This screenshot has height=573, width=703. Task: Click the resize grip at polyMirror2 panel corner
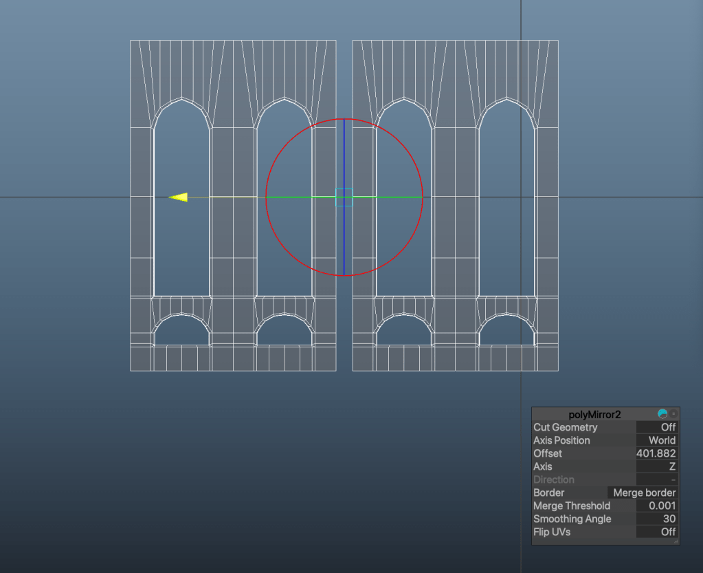pyautogui.click(x=676, y=541)
